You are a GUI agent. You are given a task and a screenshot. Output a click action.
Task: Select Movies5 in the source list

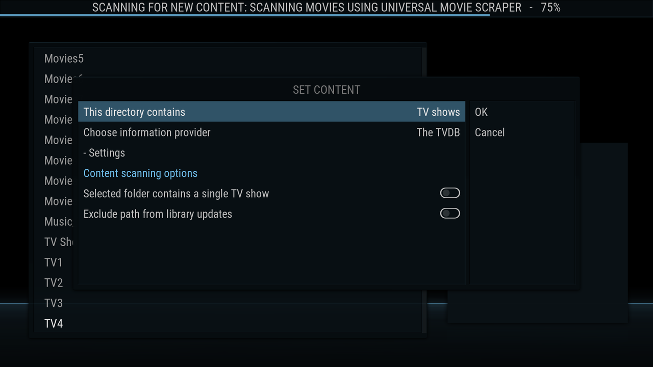point(229,59)
